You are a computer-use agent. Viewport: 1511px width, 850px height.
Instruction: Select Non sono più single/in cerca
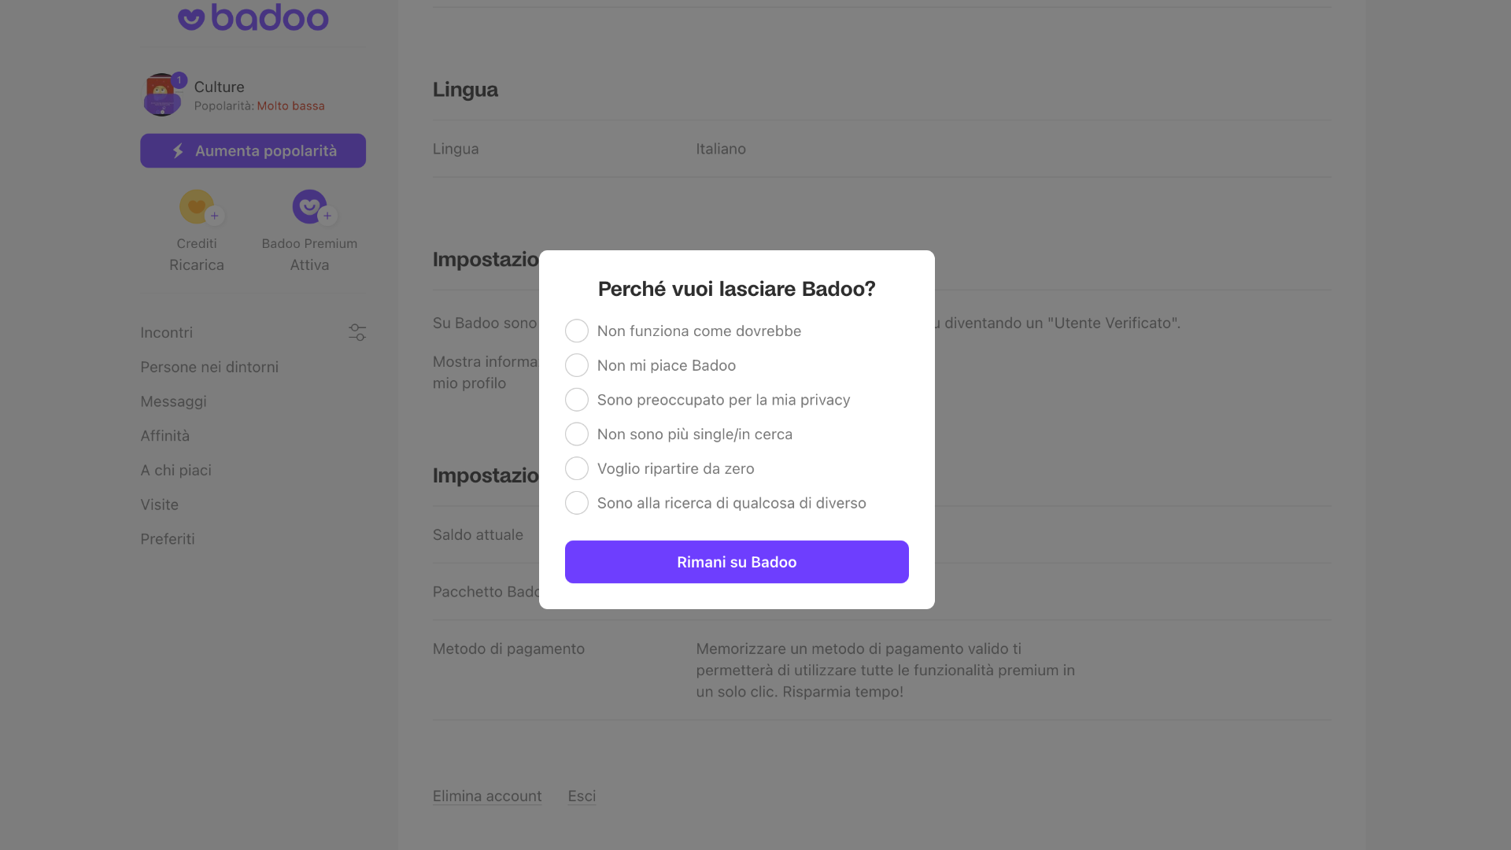(x=577, y=434)
